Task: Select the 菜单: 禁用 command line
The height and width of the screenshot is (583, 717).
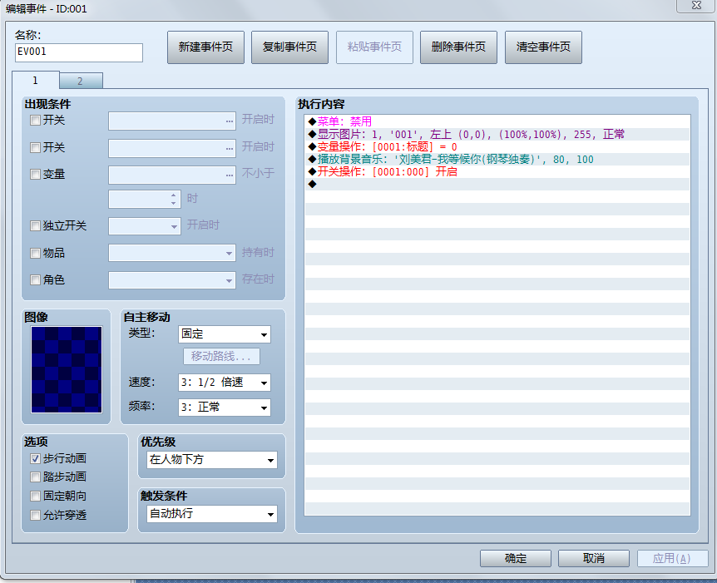Action: tap(497, 121)
